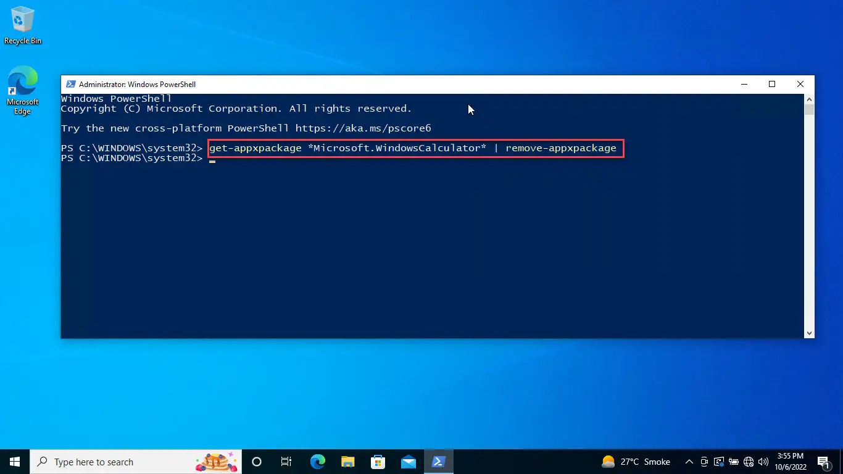
Task: Open the 27°C Smoke weather widget
Action: coord(636,462)
